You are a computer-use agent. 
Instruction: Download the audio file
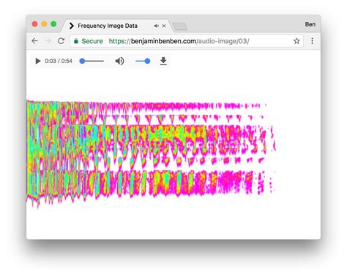coord(163,61)
